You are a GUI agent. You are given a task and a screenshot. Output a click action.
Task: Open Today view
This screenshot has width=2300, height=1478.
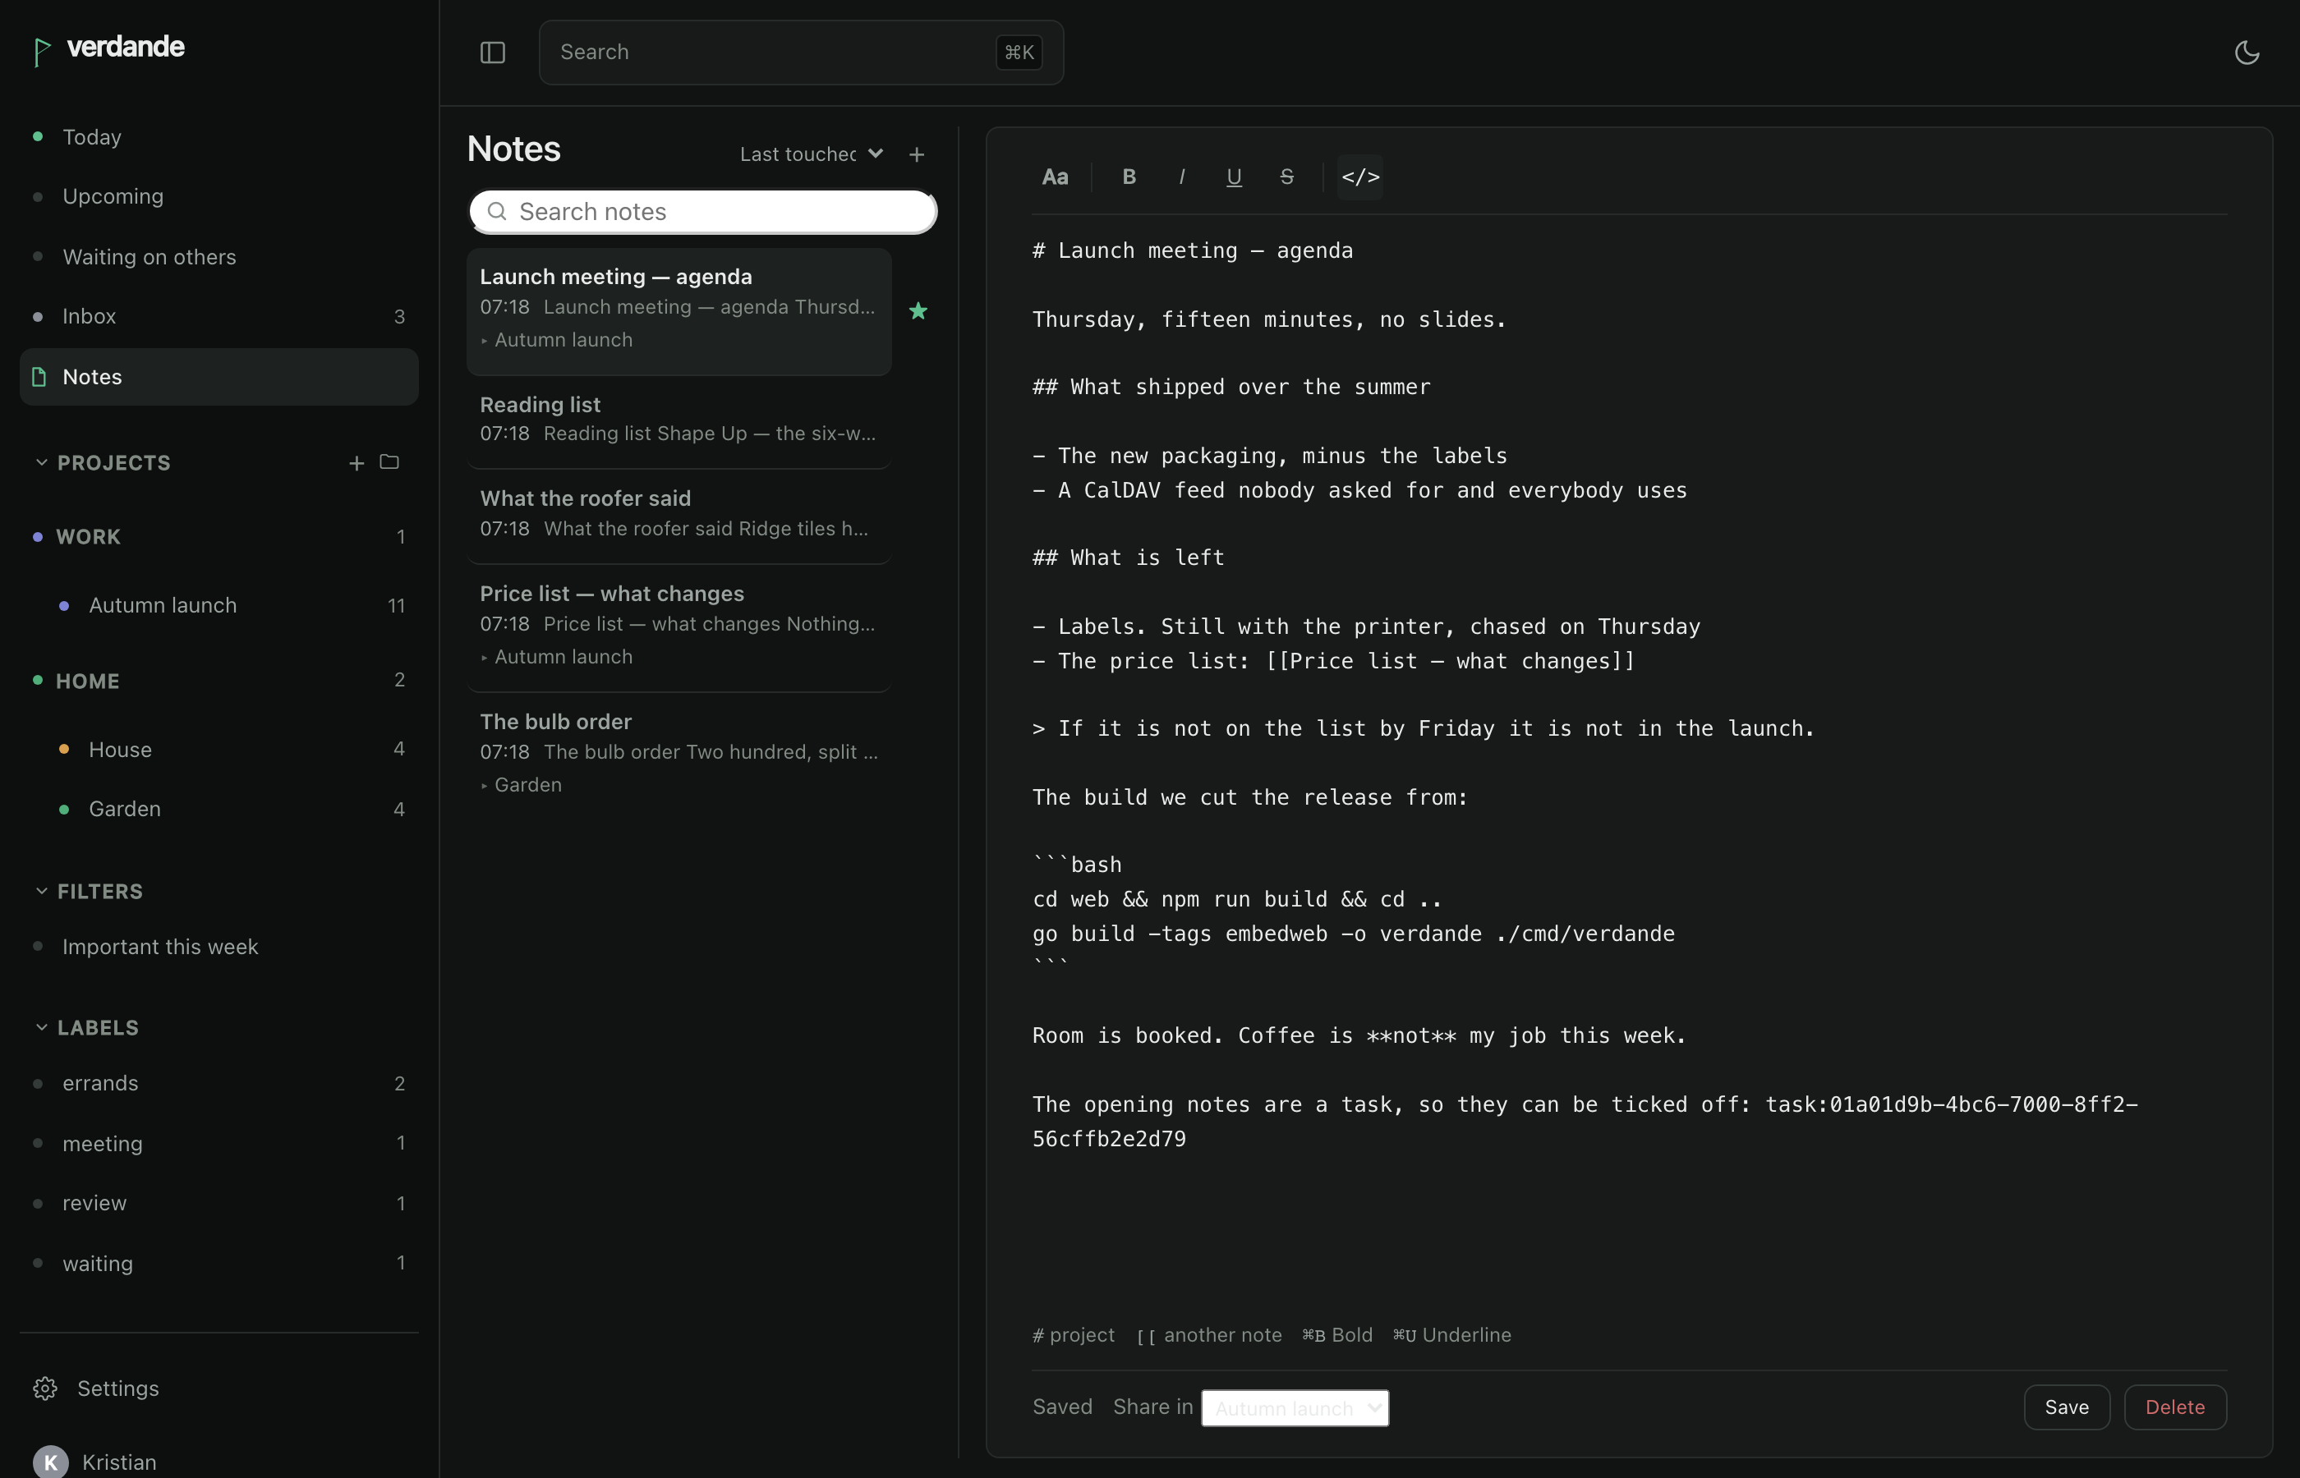(x=218, y=137)
